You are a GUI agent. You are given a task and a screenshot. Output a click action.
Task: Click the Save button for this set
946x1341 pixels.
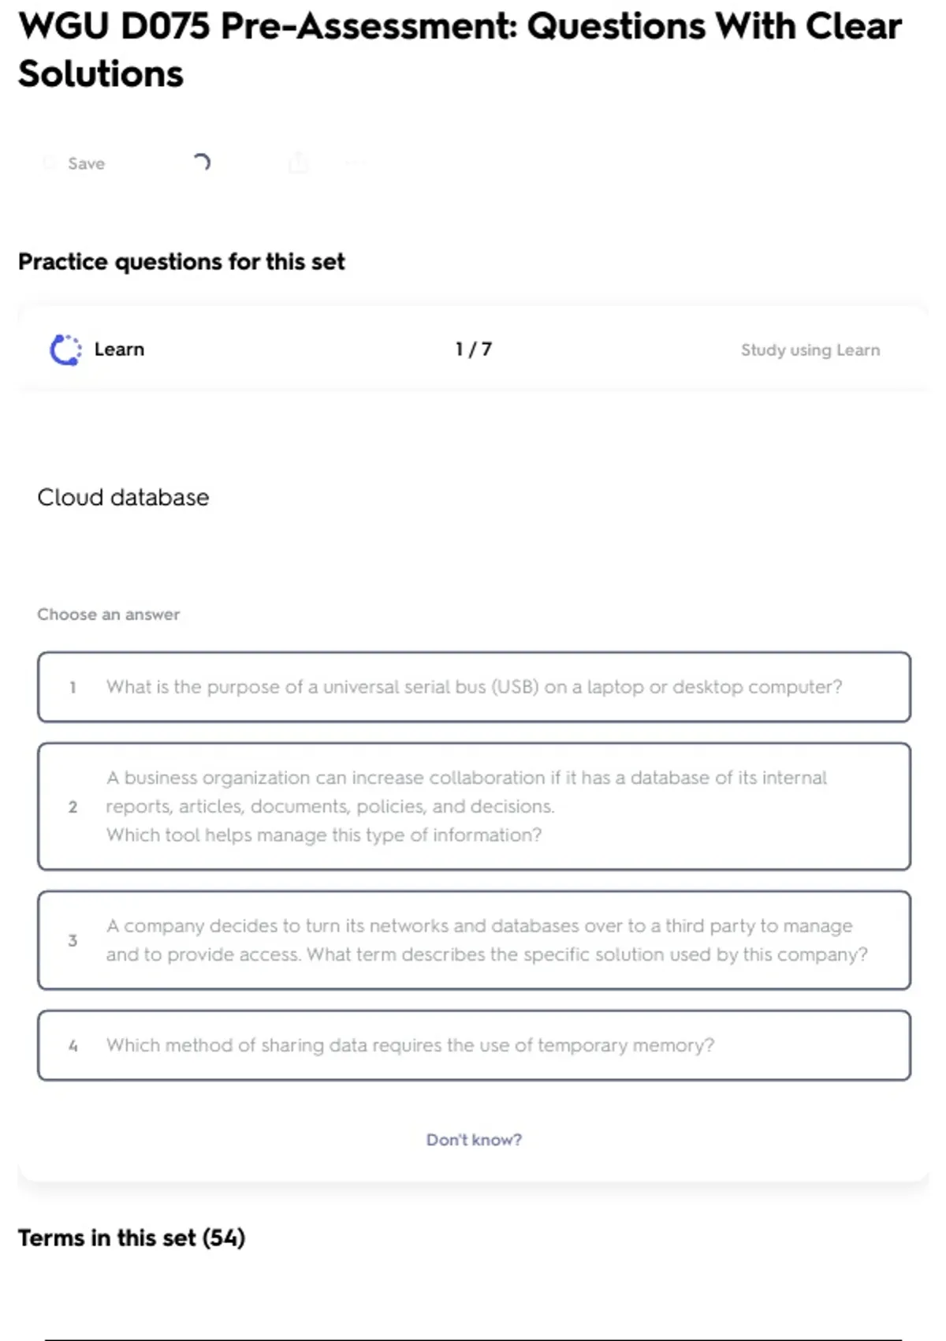pos(85,163)
